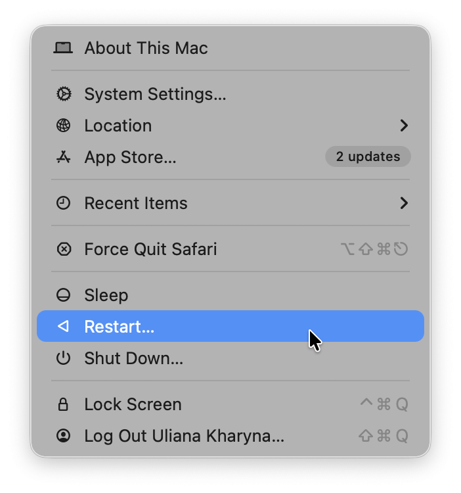This screenshot has width=461, height=493.
Task: Click the padlock icon beside Lock Screen
Action: (x=63, y=404)
